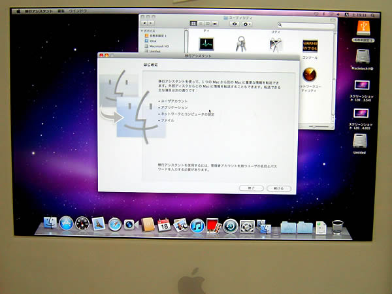Click the Finder search field
Screen dimensions: 392x294
[x=306, y=25]
